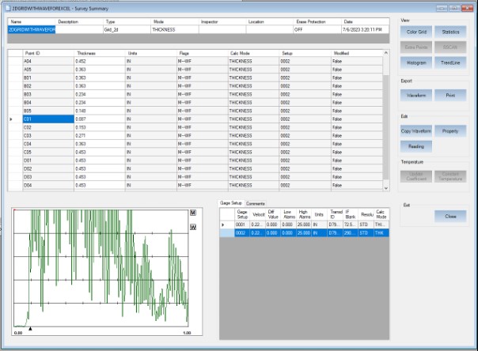The width and height of the screenshot is (478, 351).
Task: Click the triangle marker below waveform graph
Action: pos(30,327)
